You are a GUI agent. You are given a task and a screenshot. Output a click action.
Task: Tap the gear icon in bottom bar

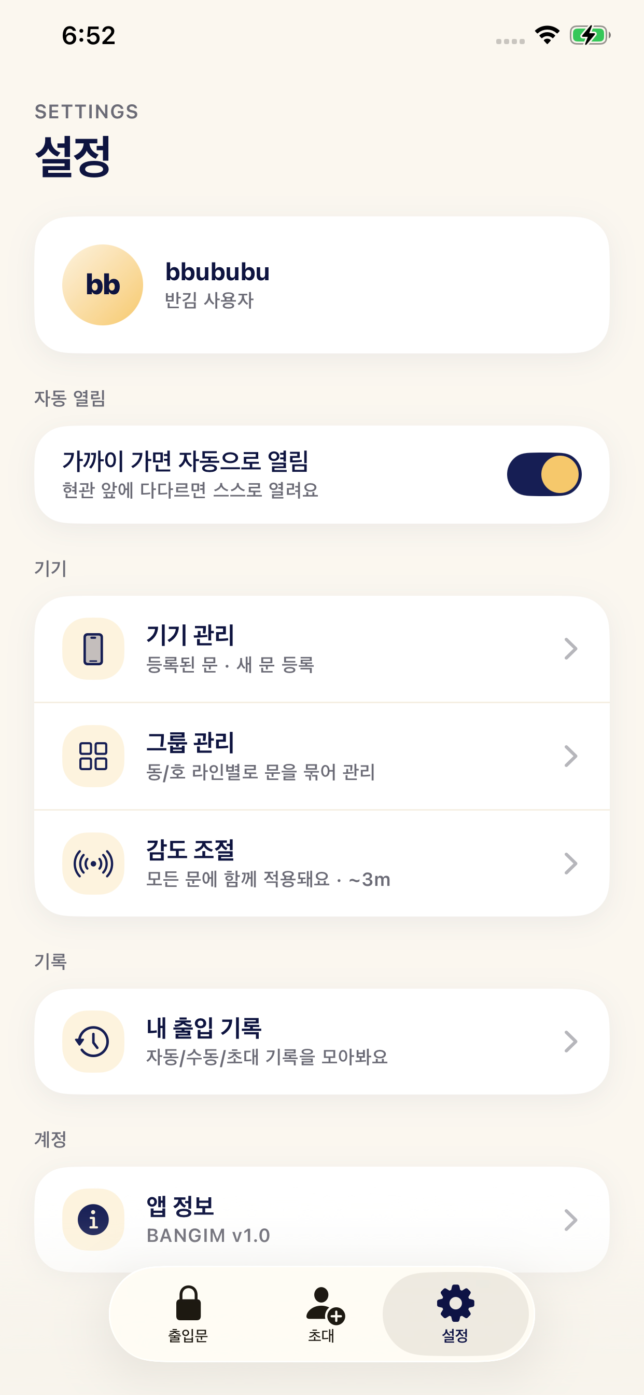(455, 1303)
